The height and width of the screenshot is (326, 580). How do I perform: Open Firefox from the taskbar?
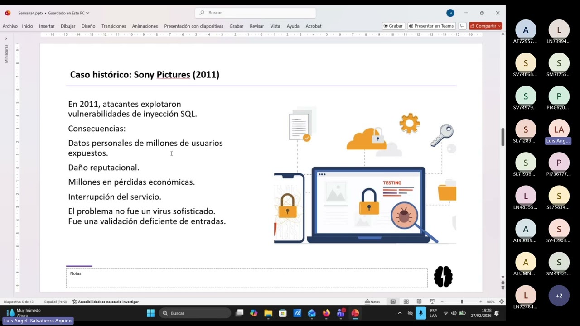(x=326, y=313)
